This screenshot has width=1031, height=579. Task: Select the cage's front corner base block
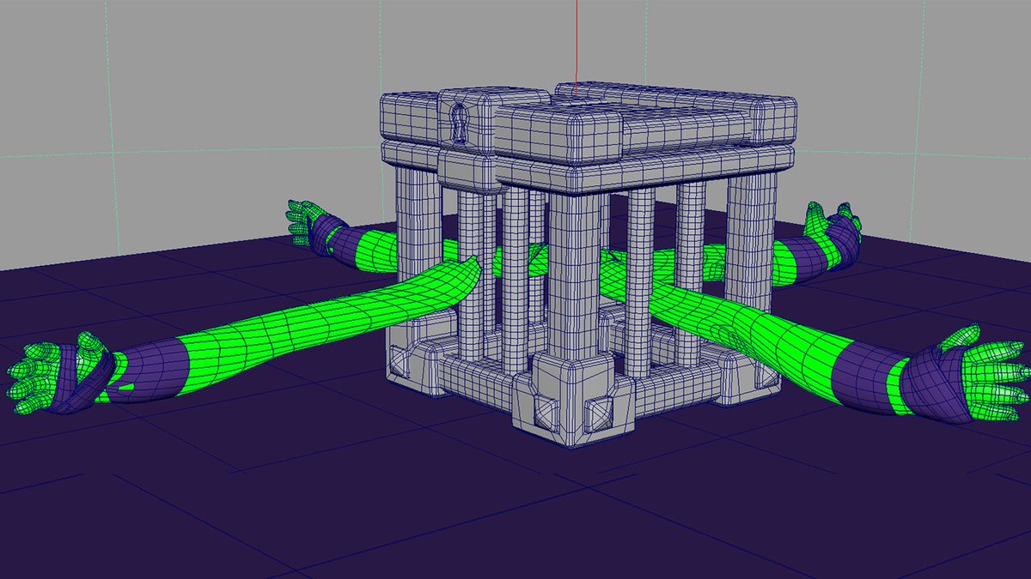573,401
